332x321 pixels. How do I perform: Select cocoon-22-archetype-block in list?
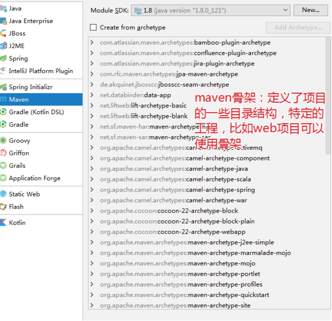pyautogui.click(x=169, y=211)
